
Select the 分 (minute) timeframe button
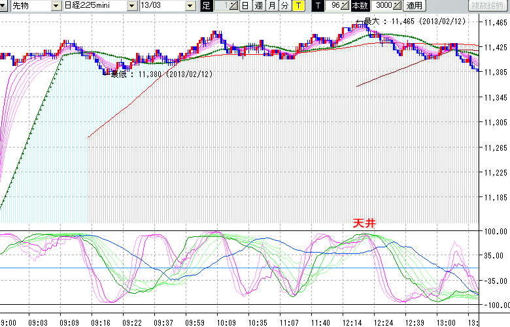(284, 6)
